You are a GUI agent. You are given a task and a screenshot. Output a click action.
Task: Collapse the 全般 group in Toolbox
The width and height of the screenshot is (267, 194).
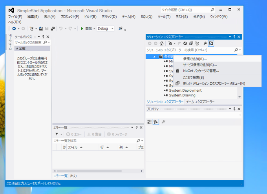[16, 49]
